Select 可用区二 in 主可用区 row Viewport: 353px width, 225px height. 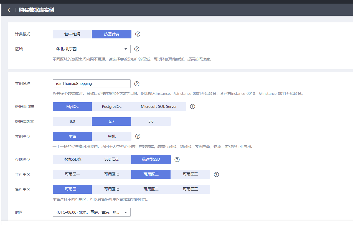[151, 174]
